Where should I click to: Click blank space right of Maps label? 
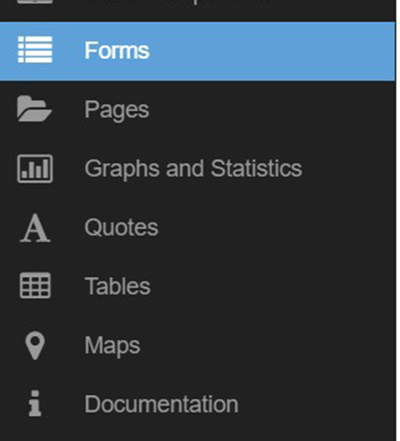(x=268, y=346)
